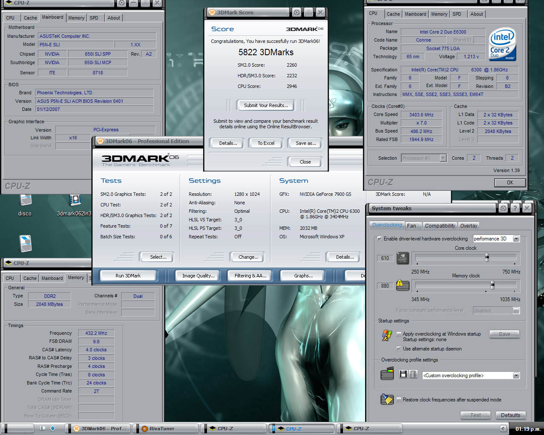Image resolution: width=544 pixels, height=435 pixels.
Task: Open the Processor #1 selection dropdown
Action: [443, 158]
